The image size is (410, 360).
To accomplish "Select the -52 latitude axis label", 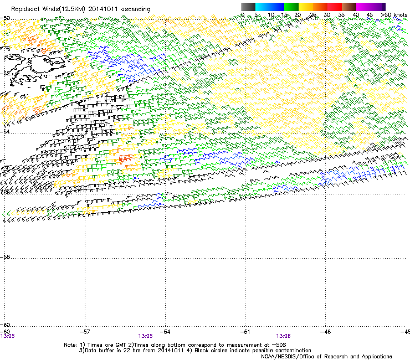I will pos(5,74).
